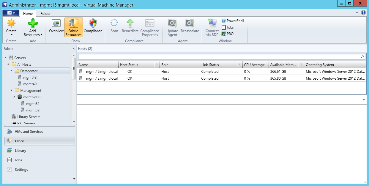Open the Job Status column filter dropdown

point(239,65)
